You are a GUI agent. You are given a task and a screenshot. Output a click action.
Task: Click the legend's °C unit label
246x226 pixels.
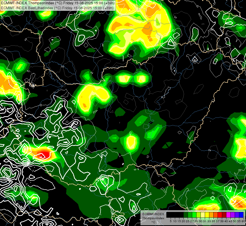point(154,222)
